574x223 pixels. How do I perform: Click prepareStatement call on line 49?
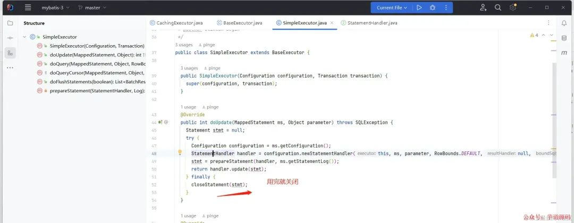[x=231, y=161]
